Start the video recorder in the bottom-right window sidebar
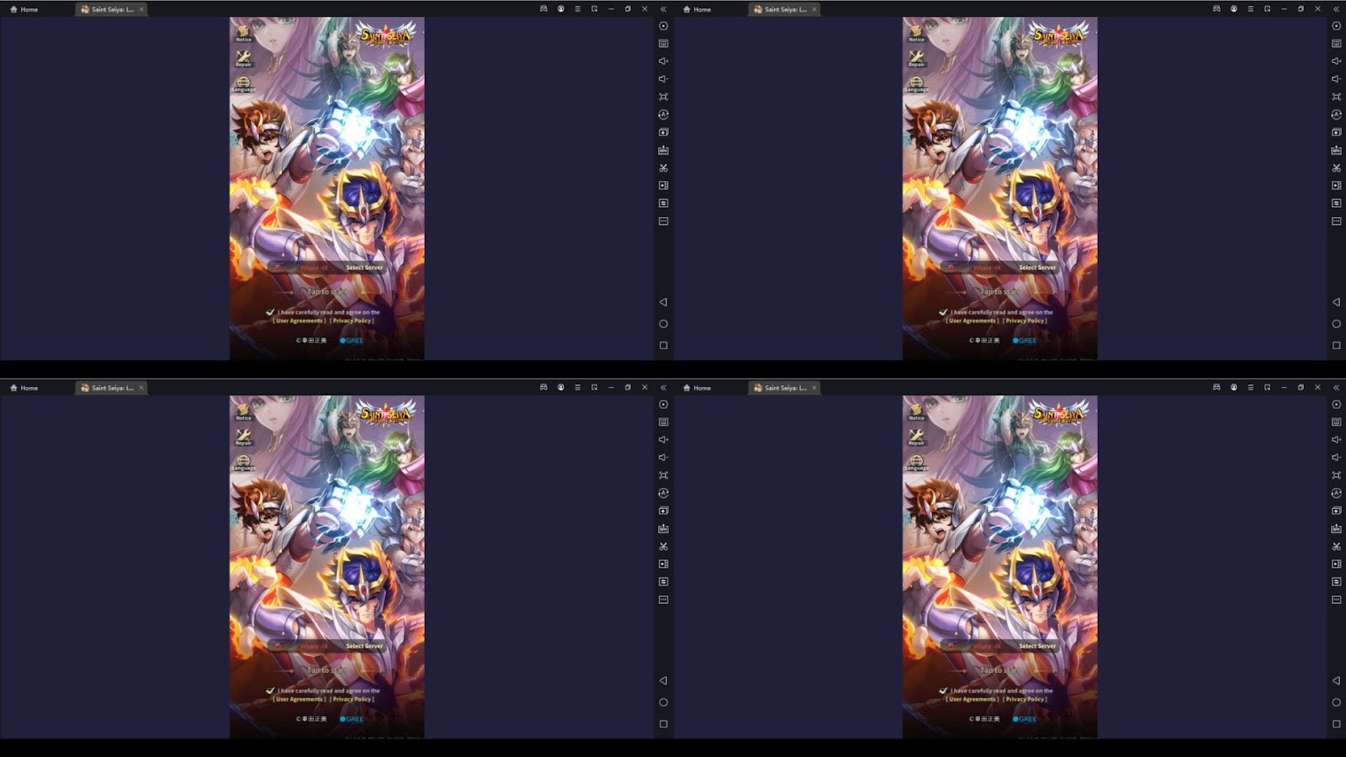This screenshot has width=1346, height=757. 1337,564
